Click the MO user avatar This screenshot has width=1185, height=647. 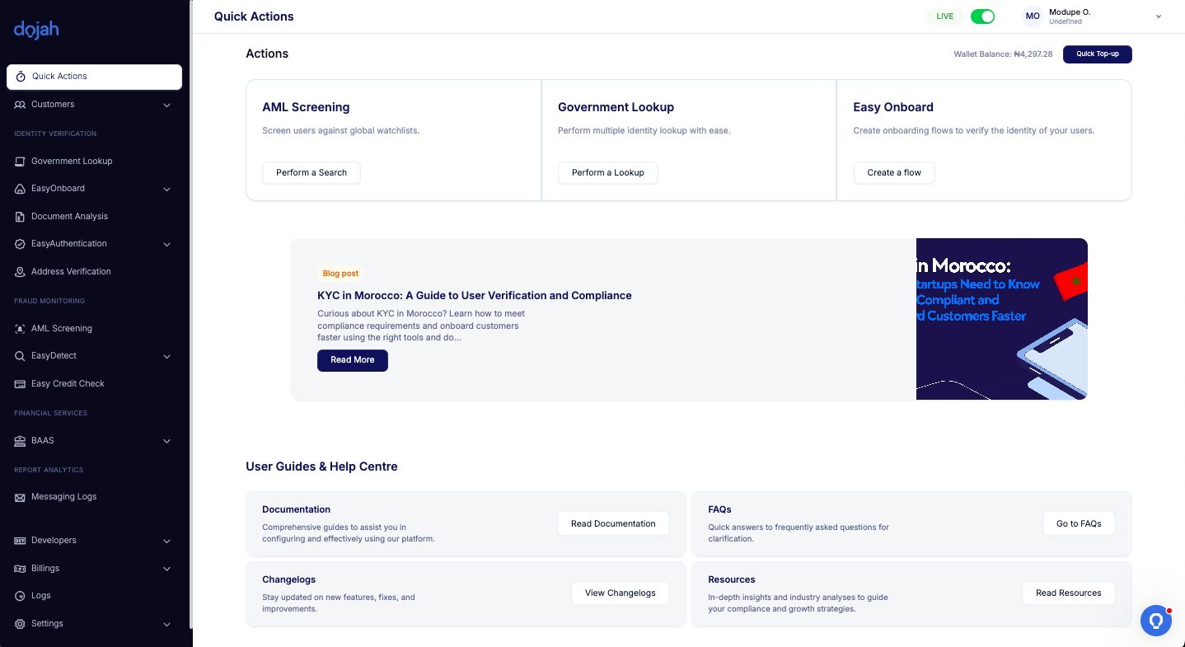[1033, 16]
